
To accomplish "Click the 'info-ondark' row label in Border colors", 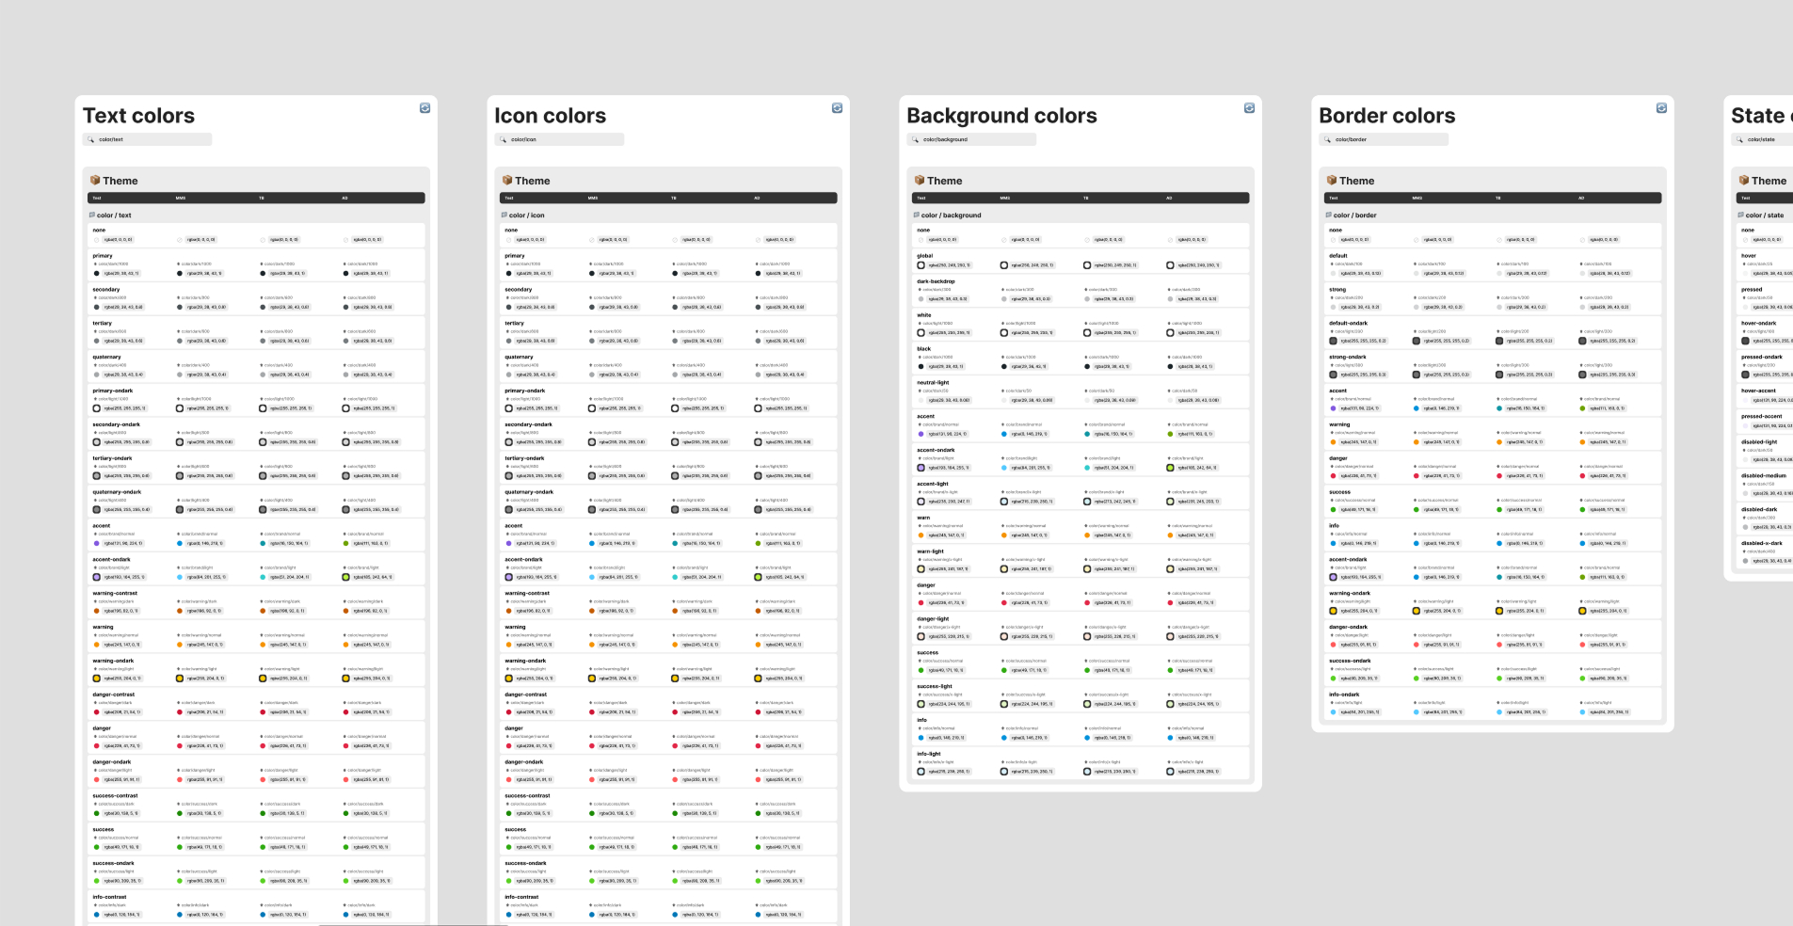I will tap(1344, 694).
